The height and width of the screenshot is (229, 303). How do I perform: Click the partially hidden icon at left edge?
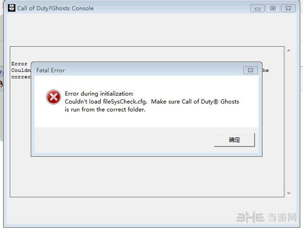[2, 73]
